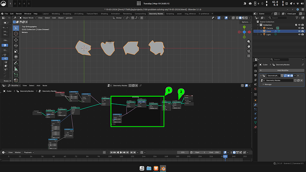
Task: Select the Annotate tool in viewport toolbar
Action: 16,63
